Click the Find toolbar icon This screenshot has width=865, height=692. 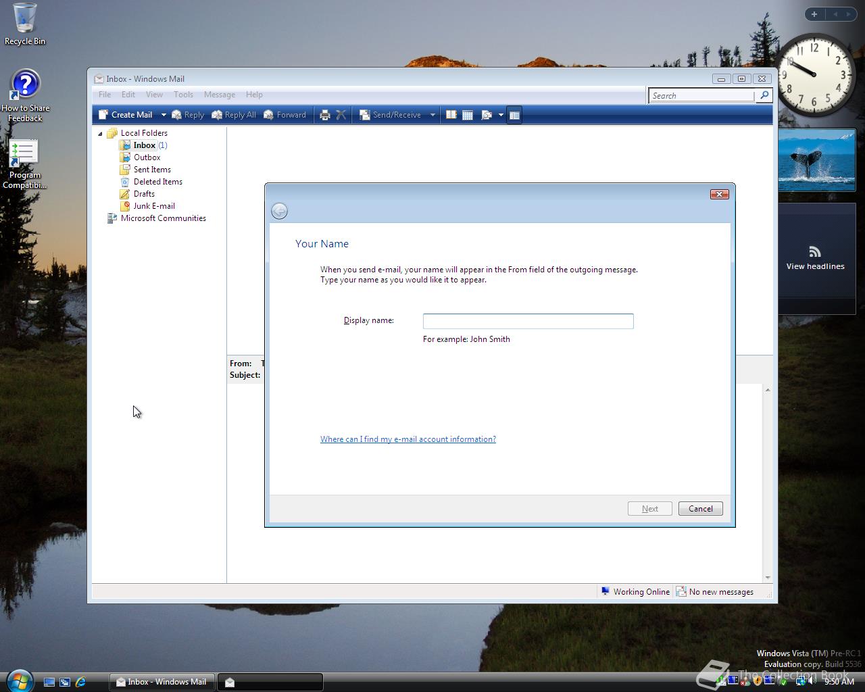(487, 115)
